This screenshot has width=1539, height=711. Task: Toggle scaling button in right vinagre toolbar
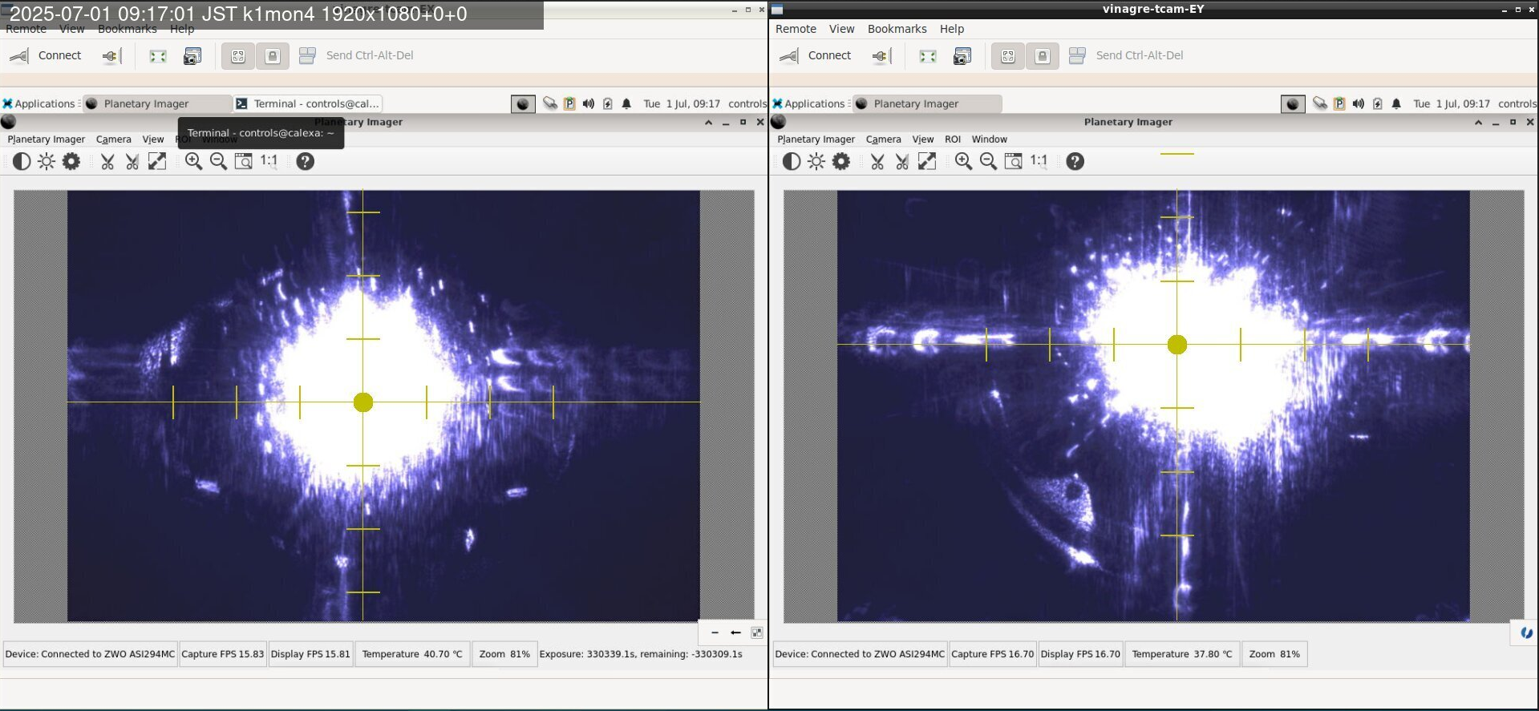1008,55
